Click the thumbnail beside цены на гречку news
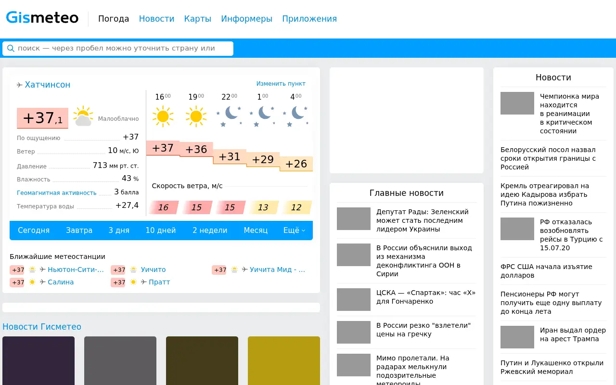This screenshot has height=385, width=616. point(354,332)
